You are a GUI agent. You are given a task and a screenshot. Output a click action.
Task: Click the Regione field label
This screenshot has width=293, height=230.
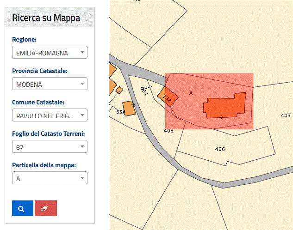coord(24,40)
